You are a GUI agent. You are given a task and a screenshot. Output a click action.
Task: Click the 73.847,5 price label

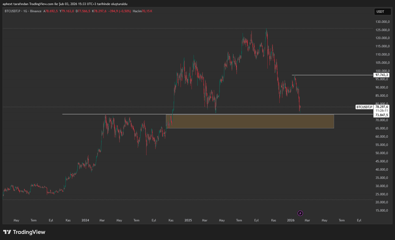[x=382, y=115]
